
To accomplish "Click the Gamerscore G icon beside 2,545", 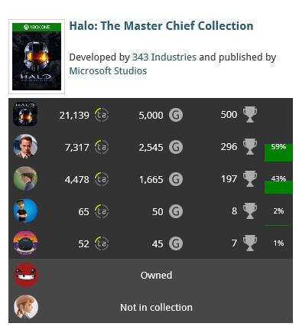I will tap(176, 147).
